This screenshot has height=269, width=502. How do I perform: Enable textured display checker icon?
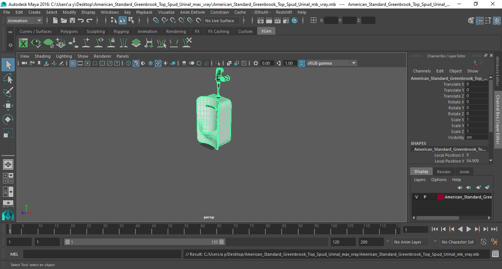point(158,63)
